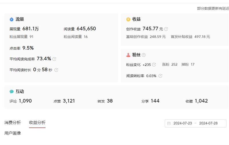The image size is (229, 145).
Task: Click clock icon beside 平均阅读时长
Action: pyautogui.click(x=56, y=70)
